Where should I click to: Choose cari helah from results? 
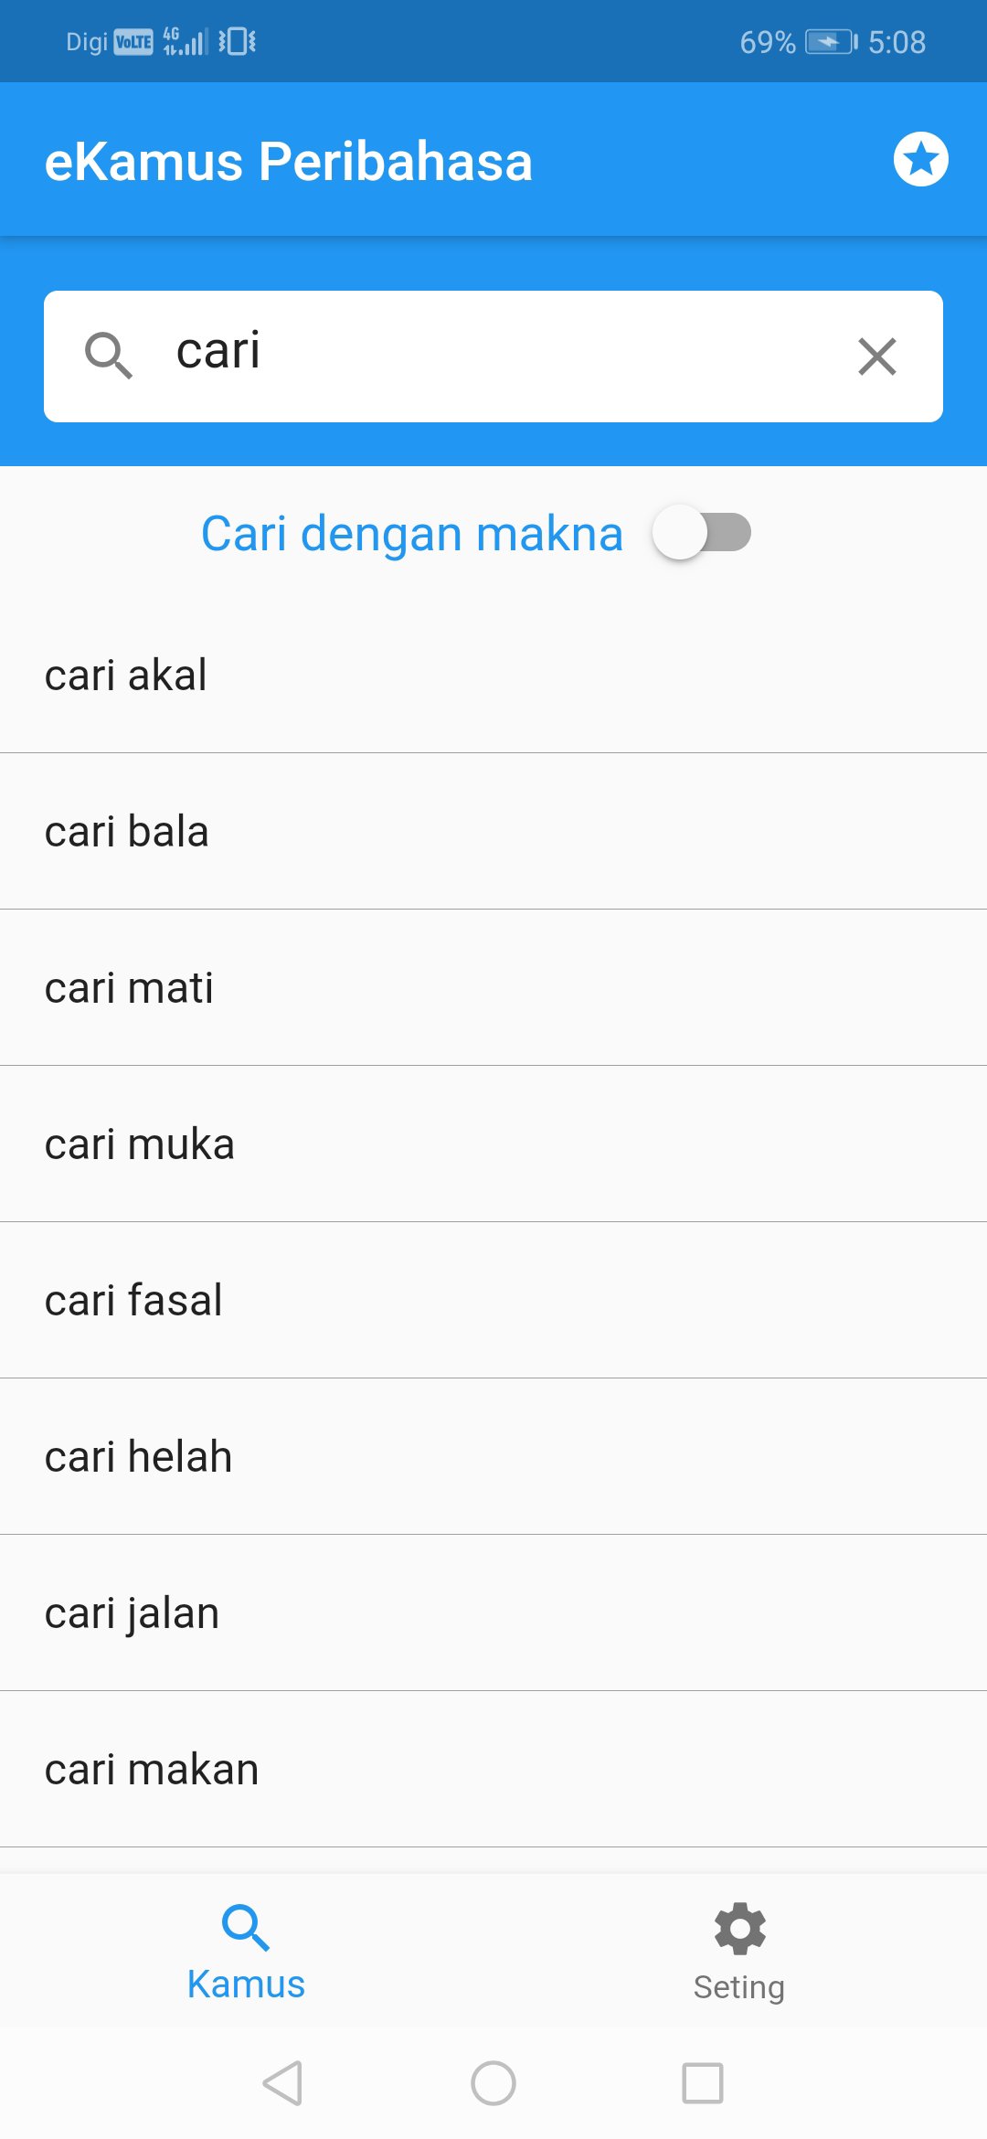493,1457
